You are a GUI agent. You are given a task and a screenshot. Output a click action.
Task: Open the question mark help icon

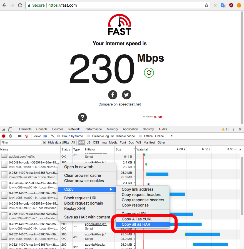pyautogui.click(x=82, y=117)
